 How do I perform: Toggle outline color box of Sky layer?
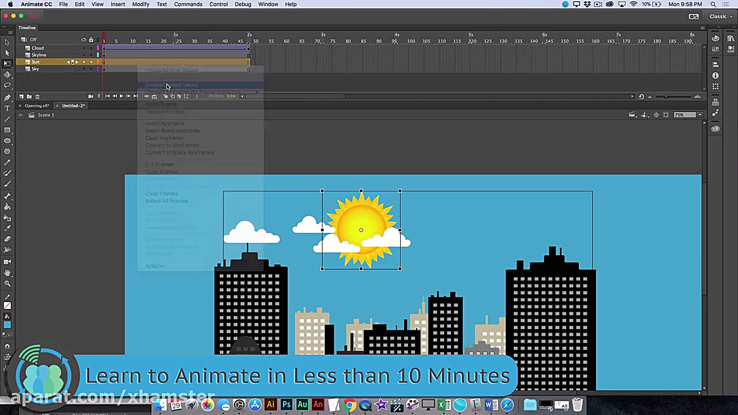(97, 69)
